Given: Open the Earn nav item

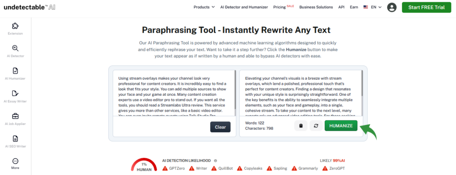Looking at the screenshot, I should click(354, 7).
